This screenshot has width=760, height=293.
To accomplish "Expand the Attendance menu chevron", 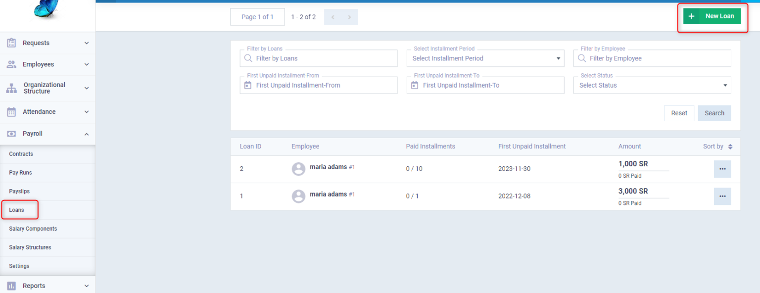I will (x=87, y=112).
